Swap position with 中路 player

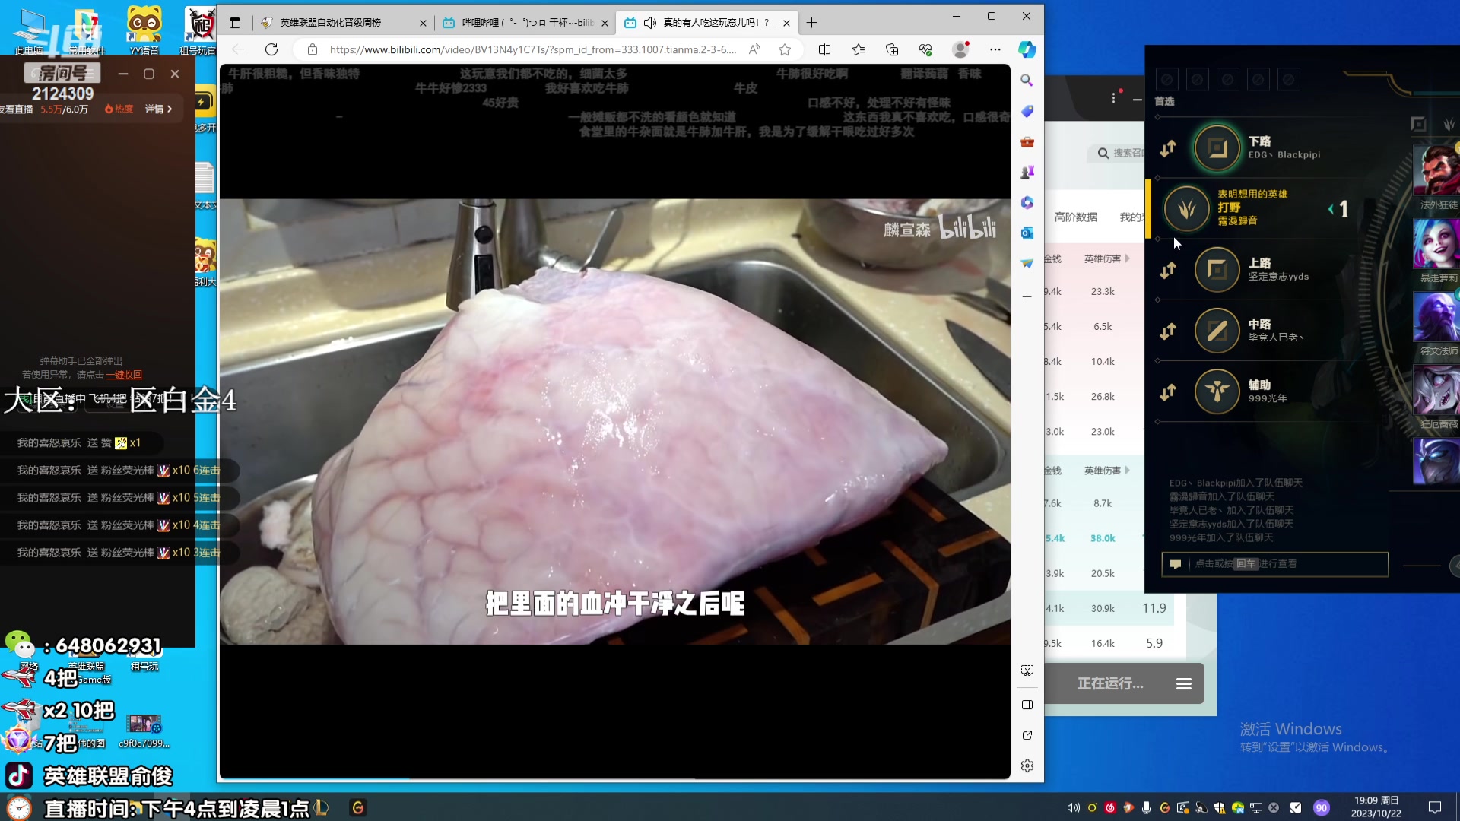1168,331
